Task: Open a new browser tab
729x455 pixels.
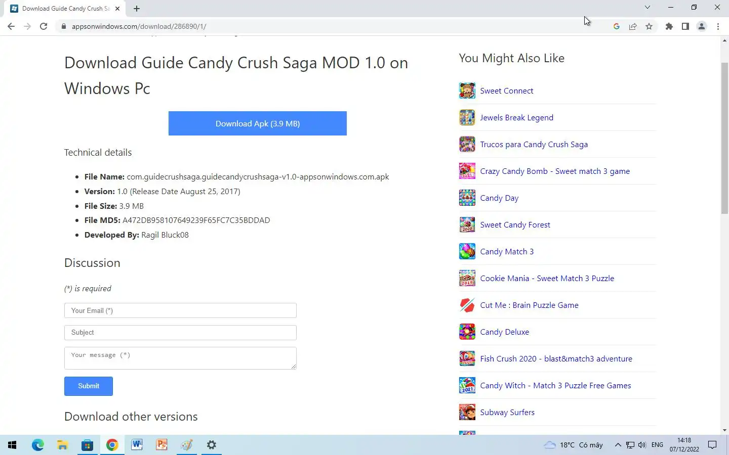Action: tap(137, 9)
